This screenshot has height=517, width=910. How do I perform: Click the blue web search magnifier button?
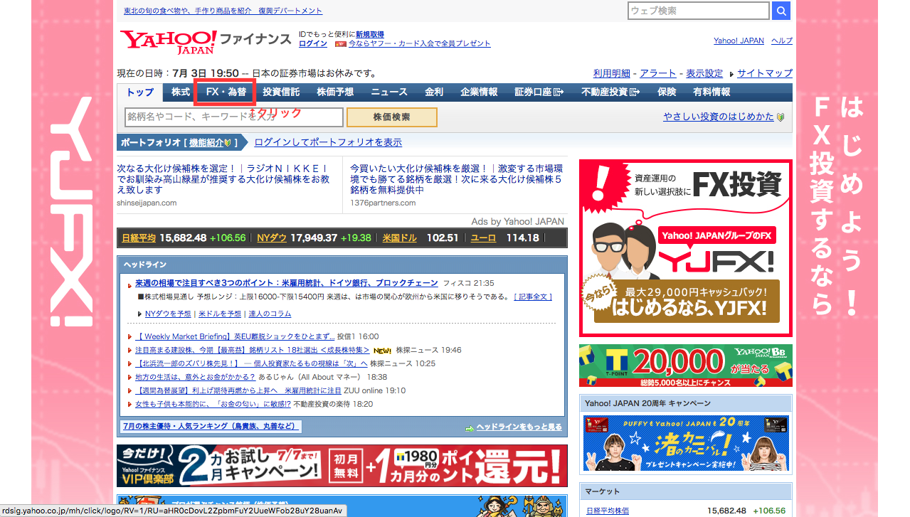point(781,11)
